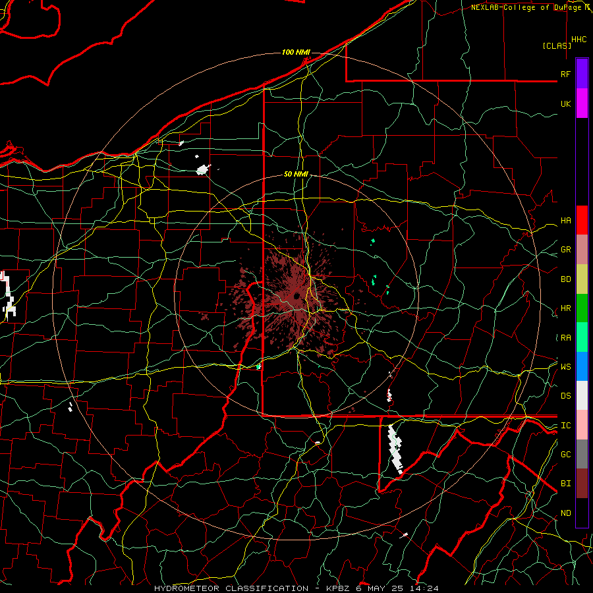Click the '14:24' timestamp

click(x=424, y=588)
